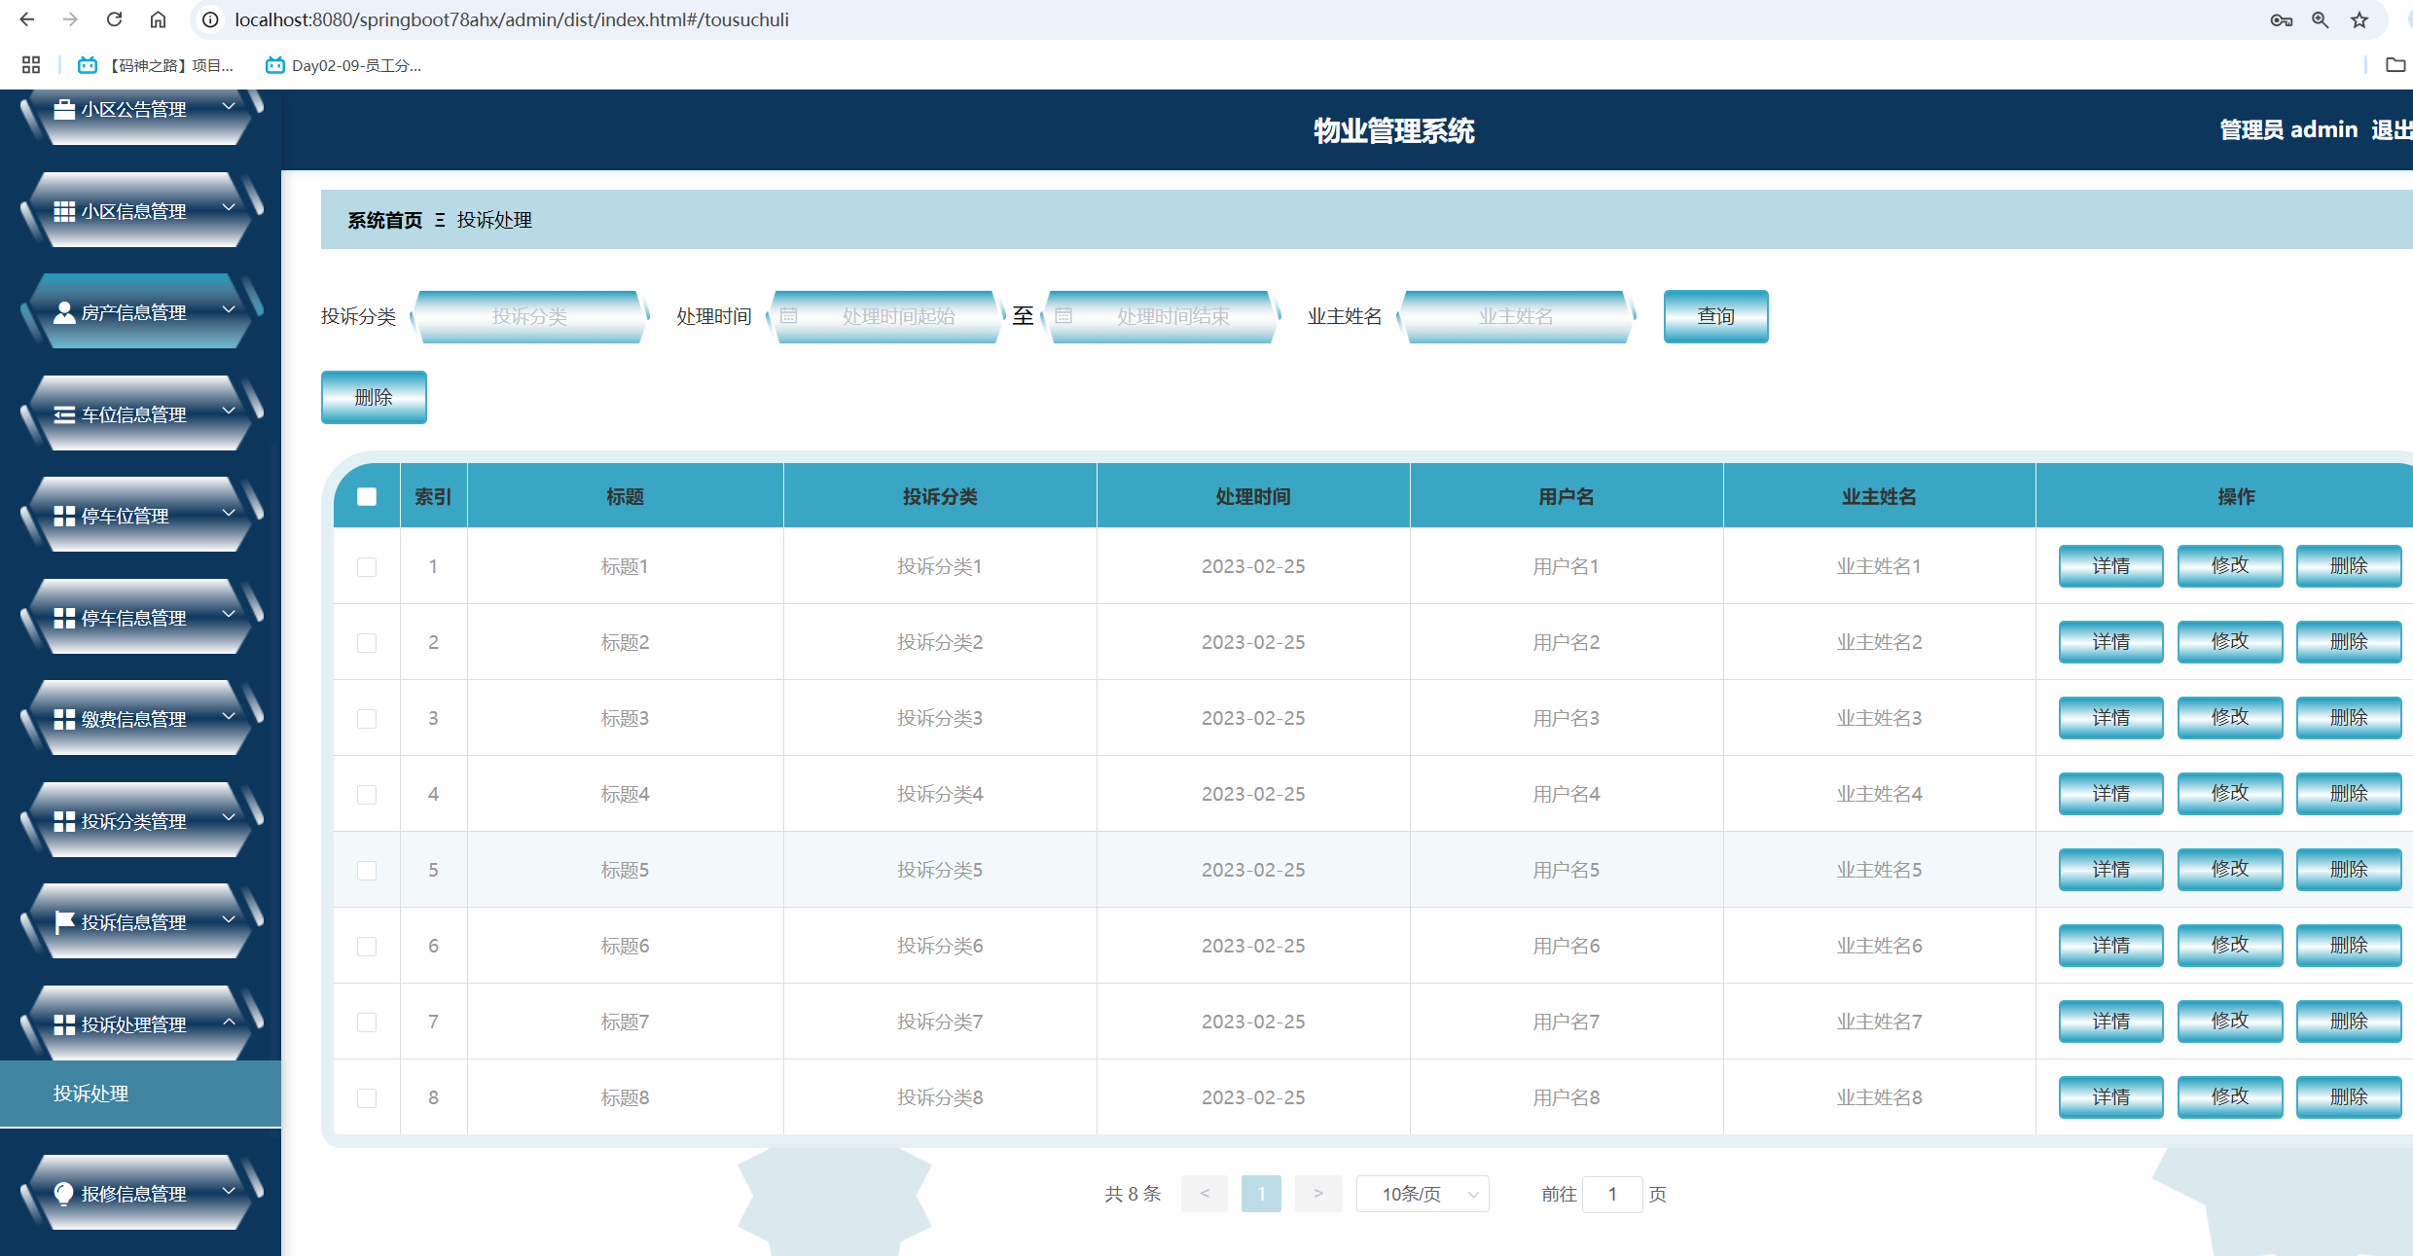Open 投诉分类管理 sidebar menu
This screenshot has height=1256, width=2413.
141,820
